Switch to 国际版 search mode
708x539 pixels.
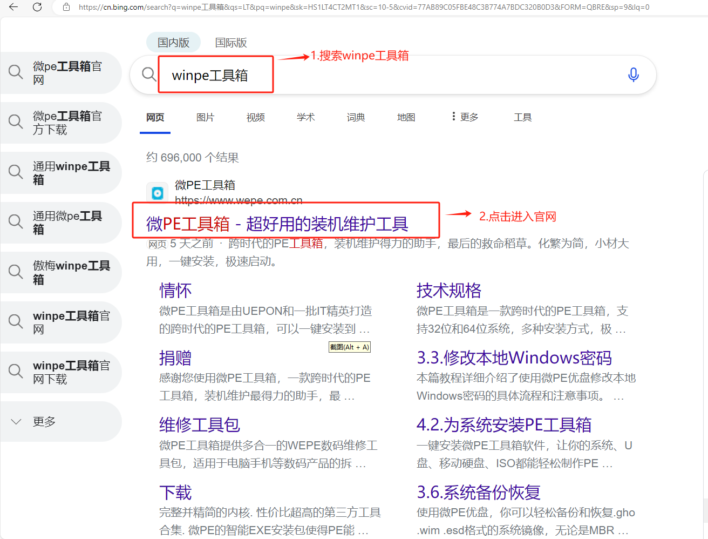231,42
